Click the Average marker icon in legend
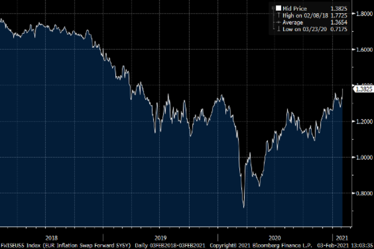The height and width of the screenshot is (249, 374). click(x=278, y=22)
